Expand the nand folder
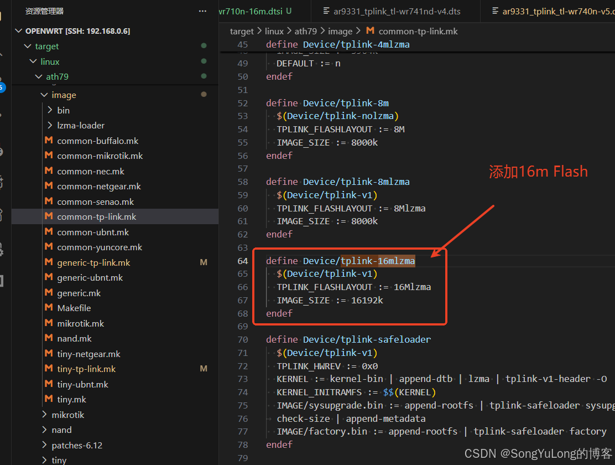 pyautogui.click(x=44, y=430)
